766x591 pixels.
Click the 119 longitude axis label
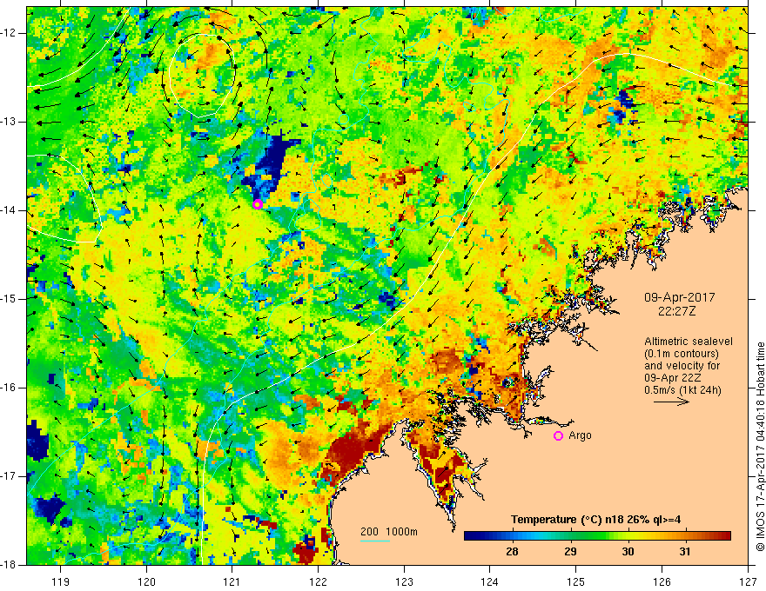61,581
